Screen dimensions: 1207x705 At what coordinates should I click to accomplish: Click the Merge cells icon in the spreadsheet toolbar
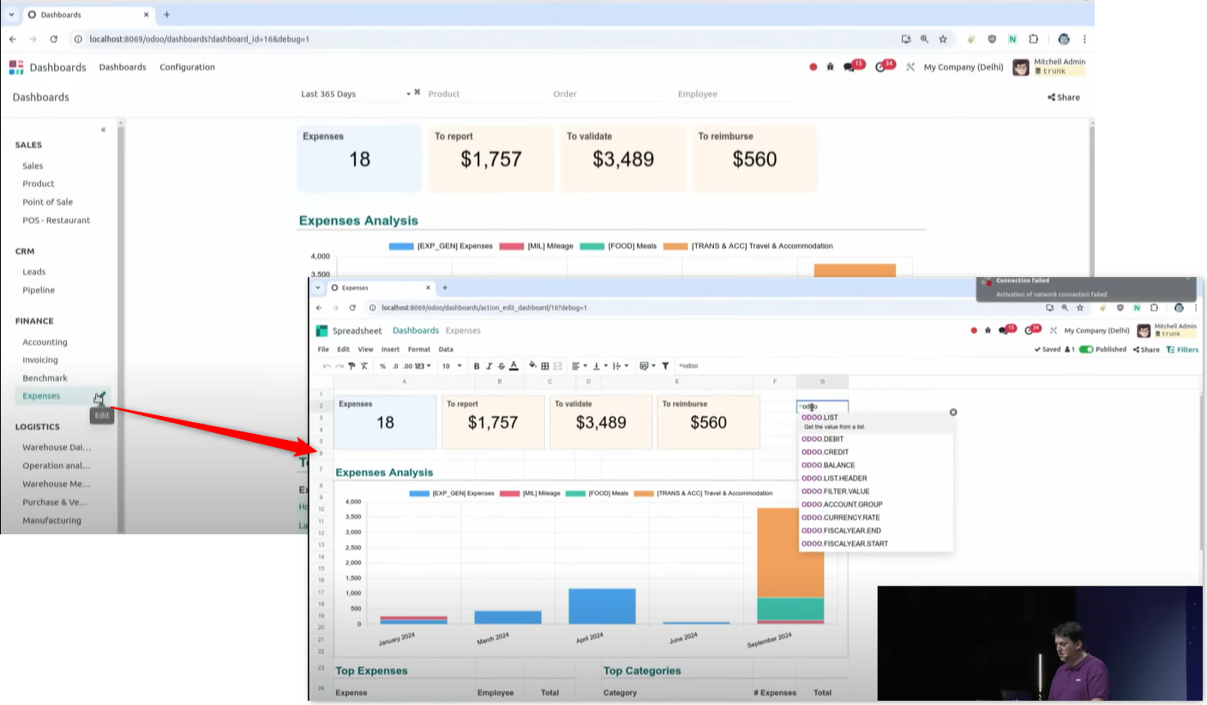click(x=557, y=366)
